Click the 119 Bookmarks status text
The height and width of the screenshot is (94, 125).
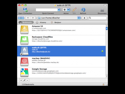click(x=28, y=84)
